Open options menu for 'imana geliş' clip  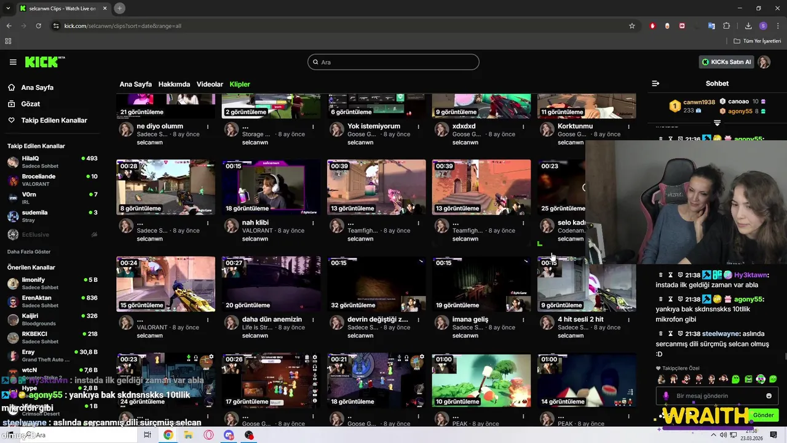coord(523,320)
